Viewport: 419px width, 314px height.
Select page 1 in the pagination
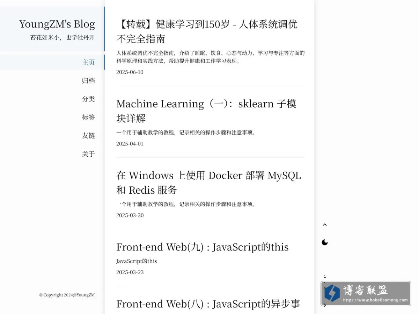click(325, 276)
